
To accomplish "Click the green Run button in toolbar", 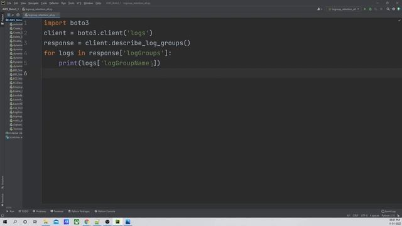I will click(x=365, y=9).
